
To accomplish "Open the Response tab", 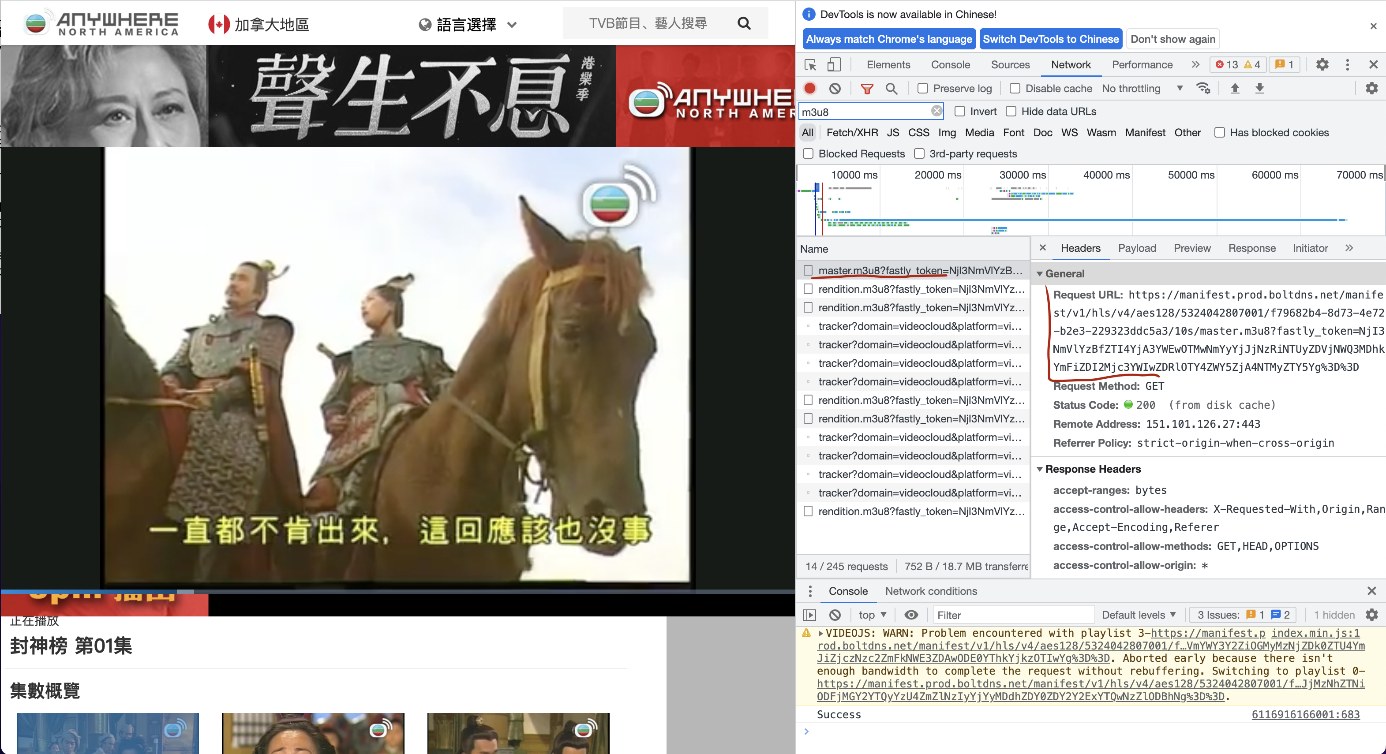I will (1251, 248).
